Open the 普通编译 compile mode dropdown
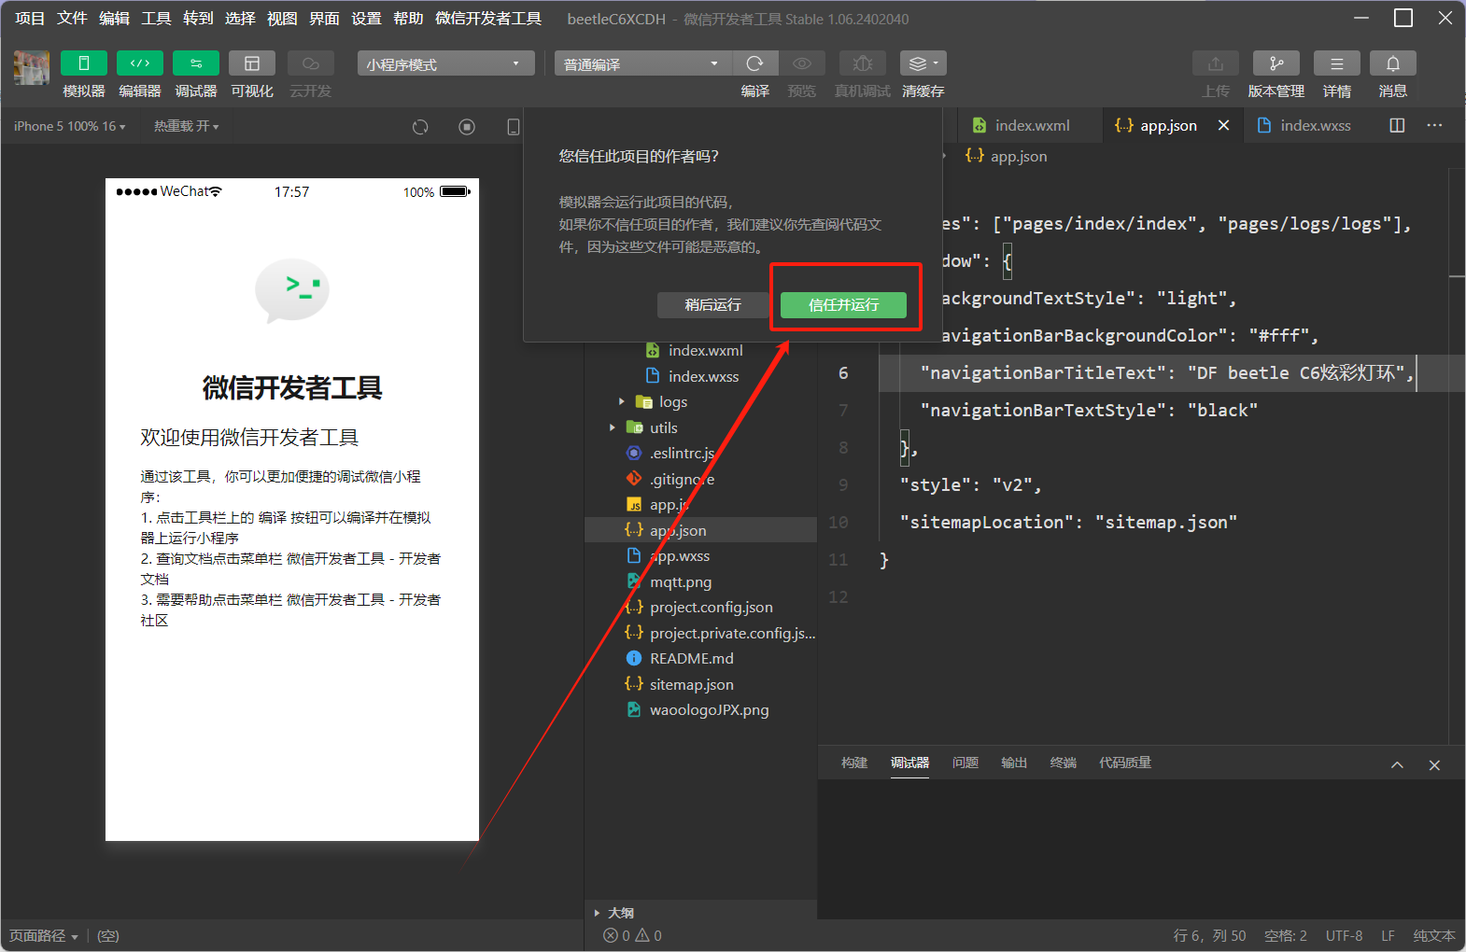 pyautogui.click(x=643, y=63)
